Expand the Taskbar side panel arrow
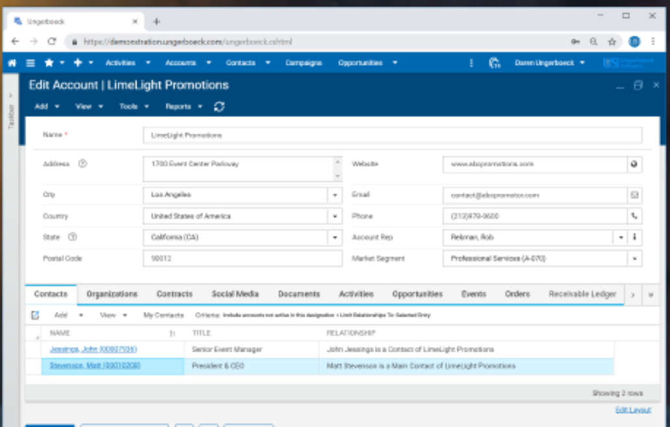The image size is (670, 427). point(10,95)
